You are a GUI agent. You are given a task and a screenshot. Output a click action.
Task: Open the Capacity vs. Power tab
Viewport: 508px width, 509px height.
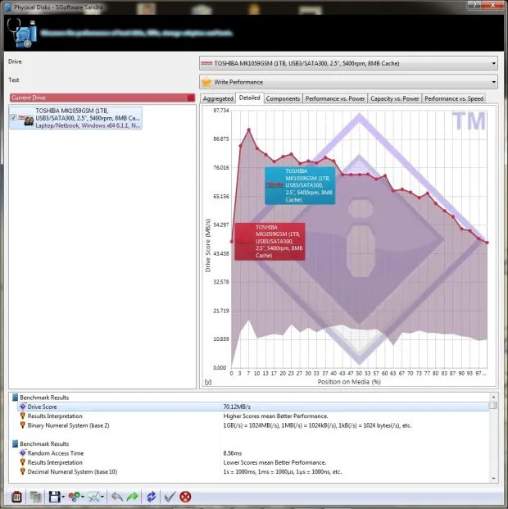[394, 98]
